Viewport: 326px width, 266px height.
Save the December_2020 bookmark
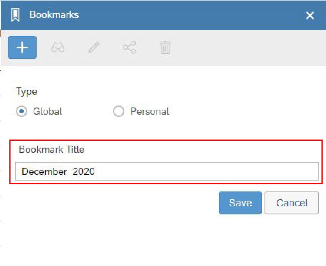(x=240, y=203)
